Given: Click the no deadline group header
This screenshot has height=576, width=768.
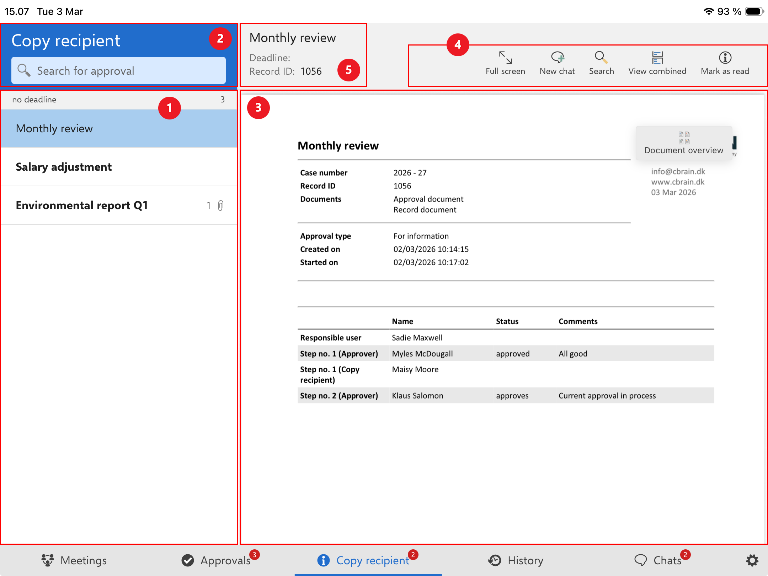Looking at the screenshot, I should (x=119, y=100).
